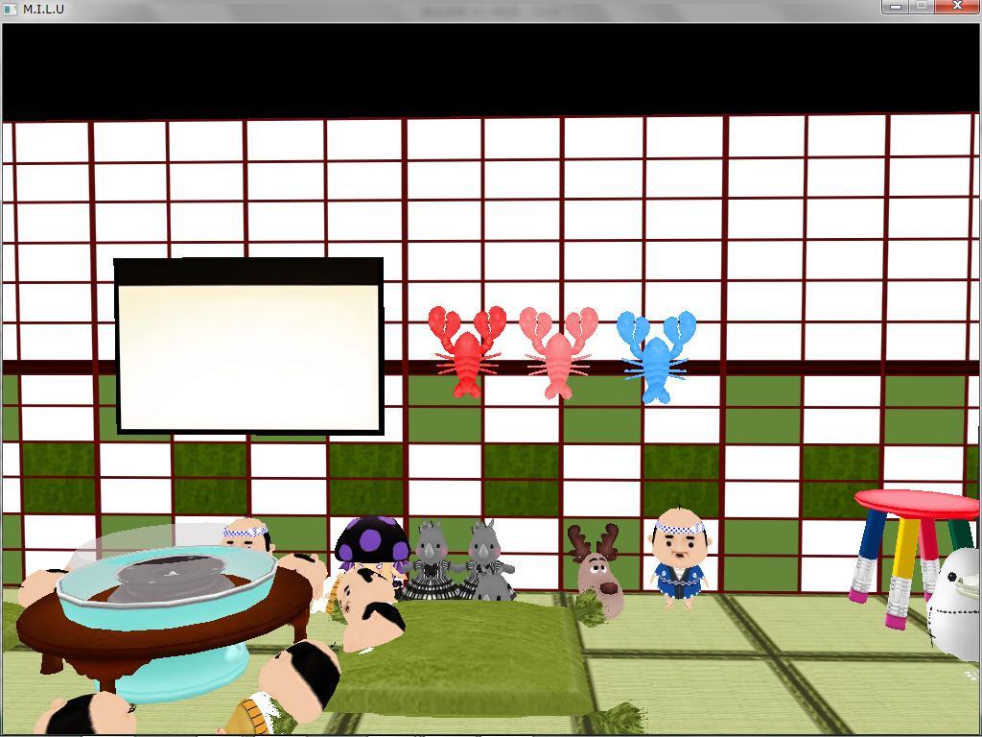This screenshot has width=982, height=737.
Task: Click the blank projector screen
Action: point(249,355)
